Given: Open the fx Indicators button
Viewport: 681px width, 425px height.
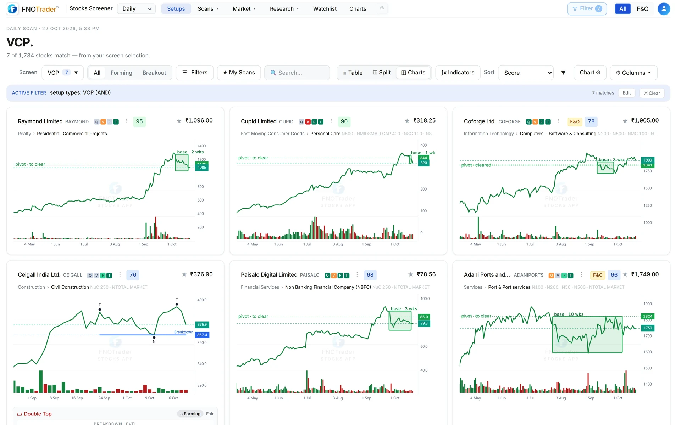Looking at the screenshot, I should tap(458, 73).
